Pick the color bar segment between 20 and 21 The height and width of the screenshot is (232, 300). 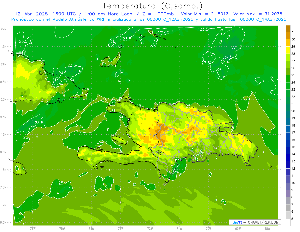click(x=288, y=108)
